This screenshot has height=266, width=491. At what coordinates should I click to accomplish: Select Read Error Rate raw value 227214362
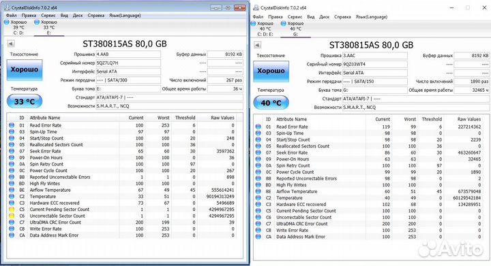pos(469,127)
